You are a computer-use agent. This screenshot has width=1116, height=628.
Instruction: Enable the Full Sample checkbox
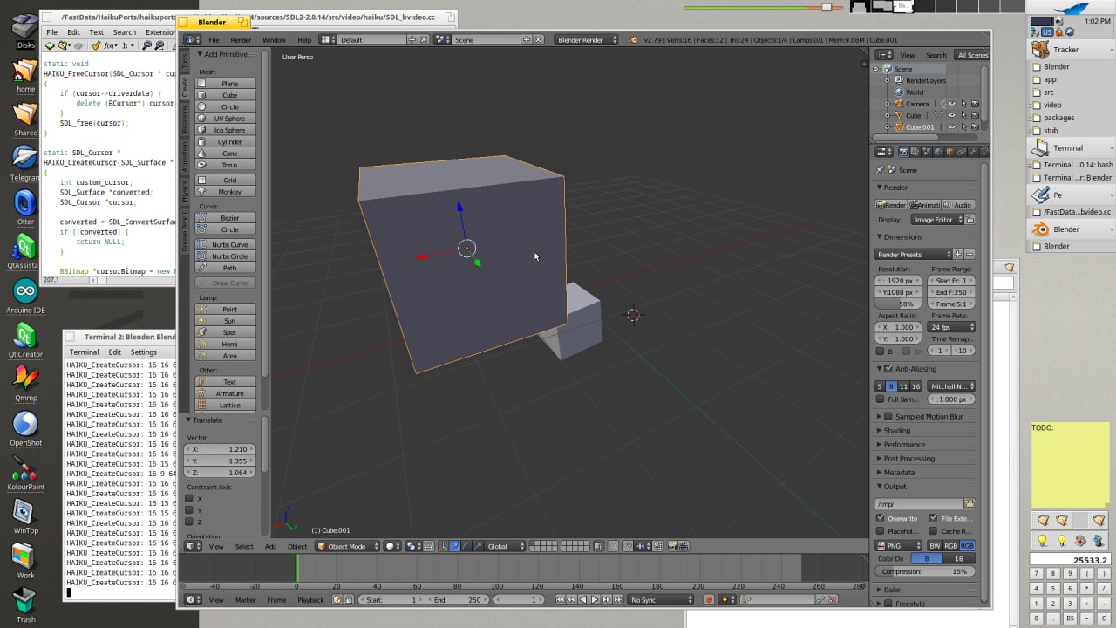[880, 399]
